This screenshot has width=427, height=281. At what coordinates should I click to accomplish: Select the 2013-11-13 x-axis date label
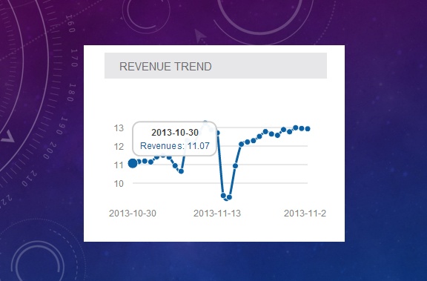[217, 214]
